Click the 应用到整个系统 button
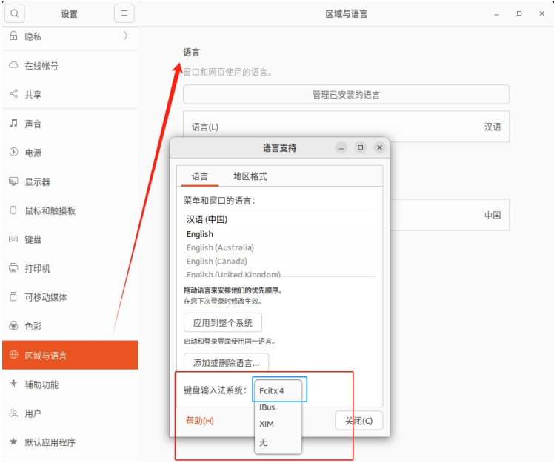 pyautogui.click(x=223, y=322)
